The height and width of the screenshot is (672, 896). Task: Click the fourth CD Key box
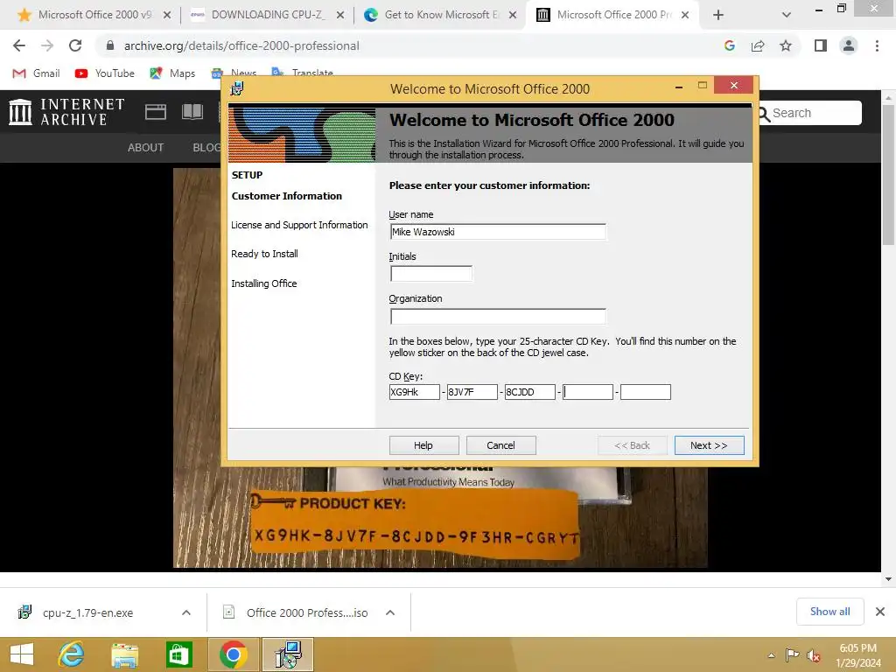[587, 392]
